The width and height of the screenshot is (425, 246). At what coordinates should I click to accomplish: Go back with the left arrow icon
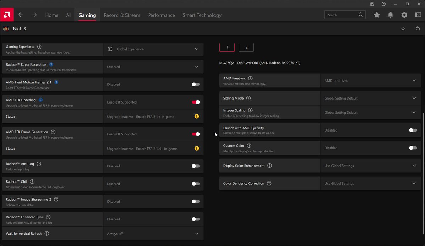coord(20,15)
